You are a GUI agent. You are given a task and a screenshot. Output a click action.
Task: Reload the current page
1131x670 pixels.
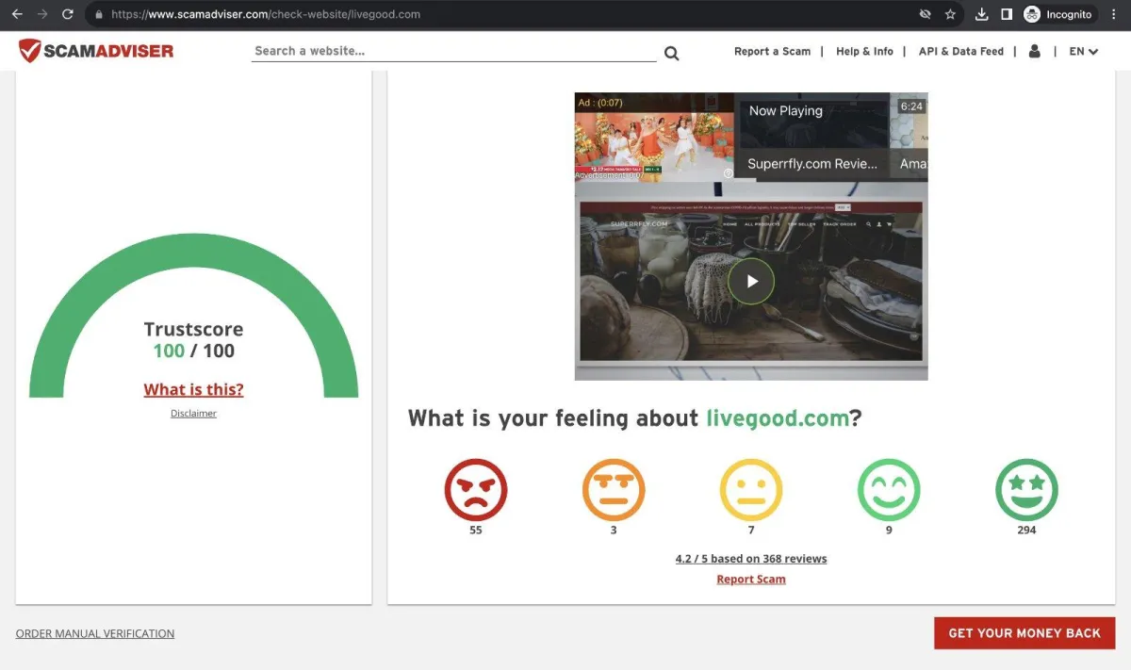point(68,15)
